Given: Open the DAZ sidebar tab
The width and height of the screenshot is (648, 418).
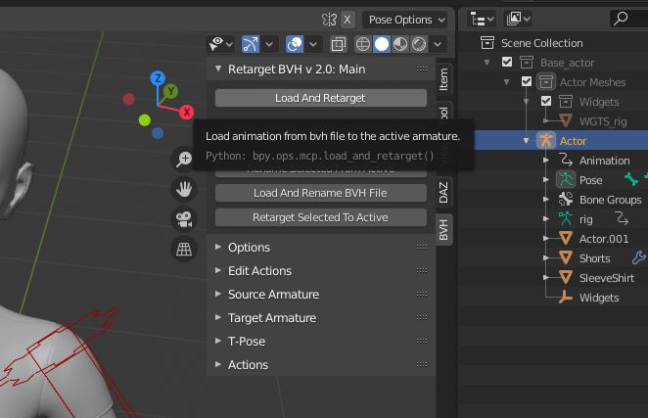Looking at the screenshot, I should tap(444, 192).
